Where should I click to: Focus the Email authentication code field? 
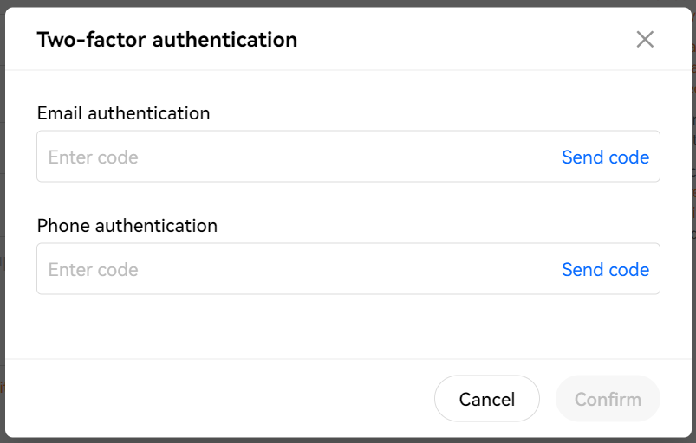click(348, 157)
